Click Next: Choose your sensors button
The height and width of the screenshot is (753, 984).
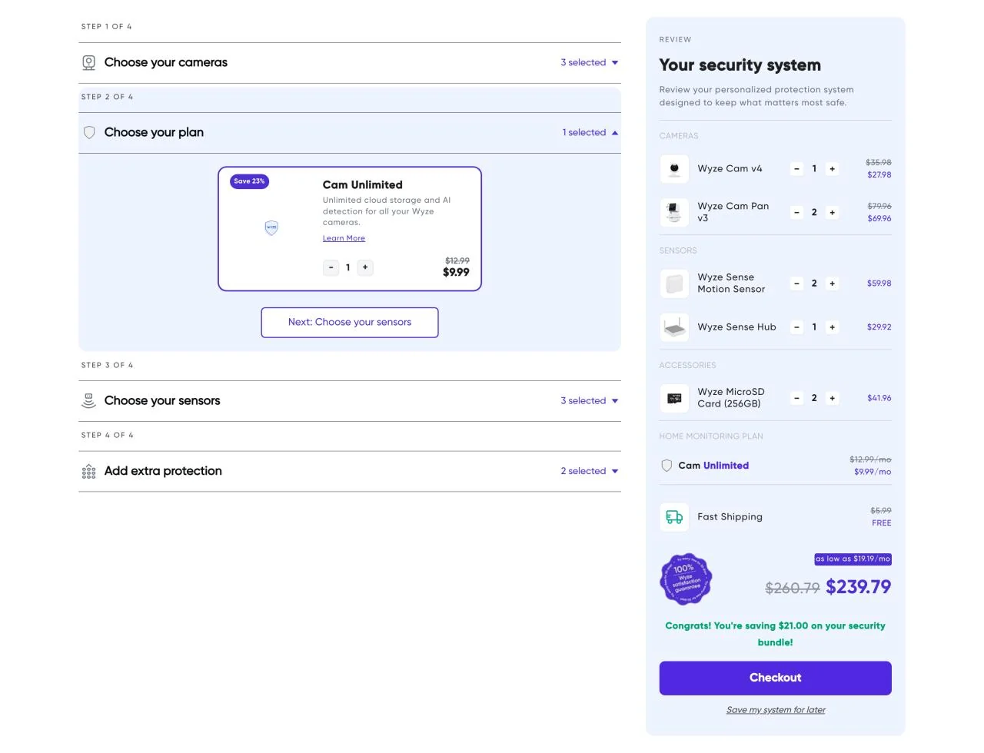click(350, 323)
